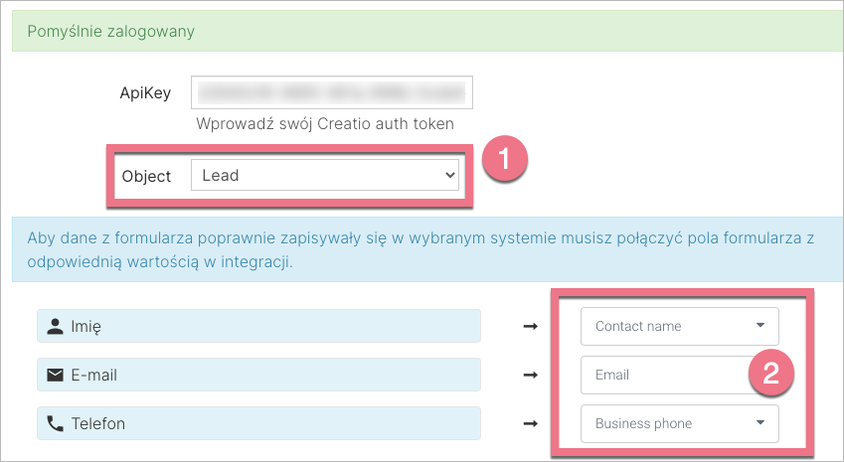Click the arrow in the Telefon row
The height and width of the screenshot is (462, 844).
(x=530, y=423)
